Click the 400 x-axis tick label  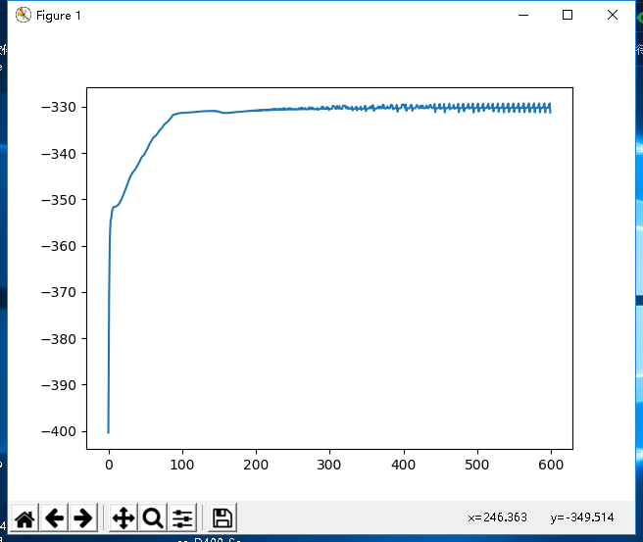[403, 465]
